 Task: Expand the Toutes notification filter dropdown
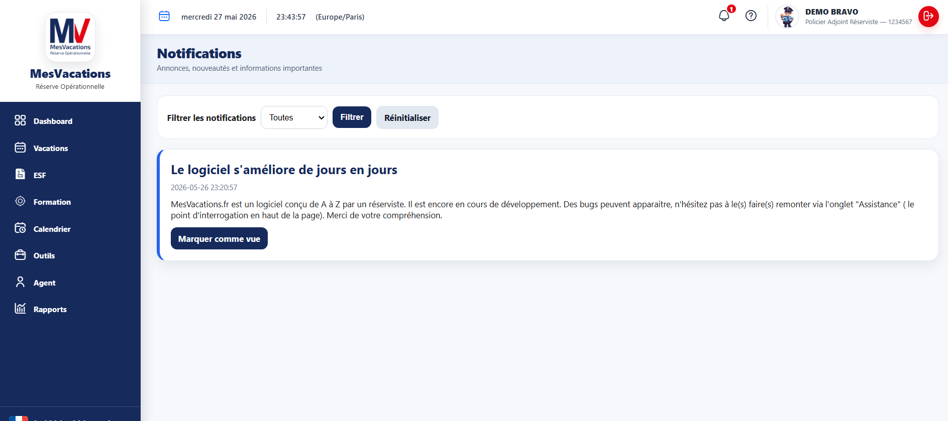pos(294,117)
